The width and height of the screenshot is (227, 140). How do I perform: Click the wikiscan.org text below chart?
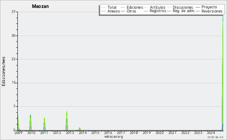pyautogui.click(x=113, y=137)
